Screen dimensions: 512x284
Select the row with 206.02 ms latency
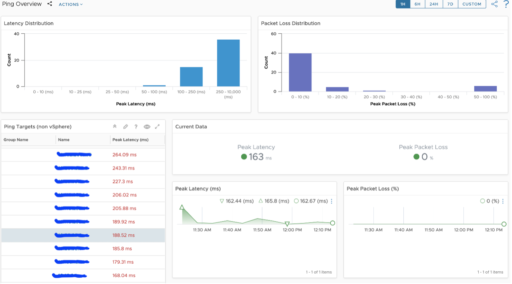coord(83,195)
